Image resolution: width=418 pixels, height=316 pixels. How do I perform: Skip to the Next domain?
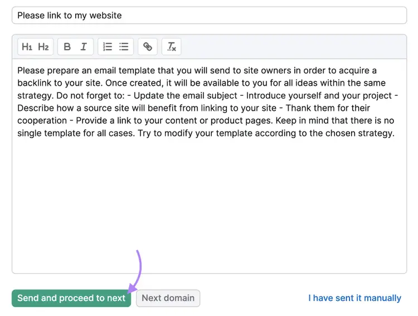(x=168, y=298)
